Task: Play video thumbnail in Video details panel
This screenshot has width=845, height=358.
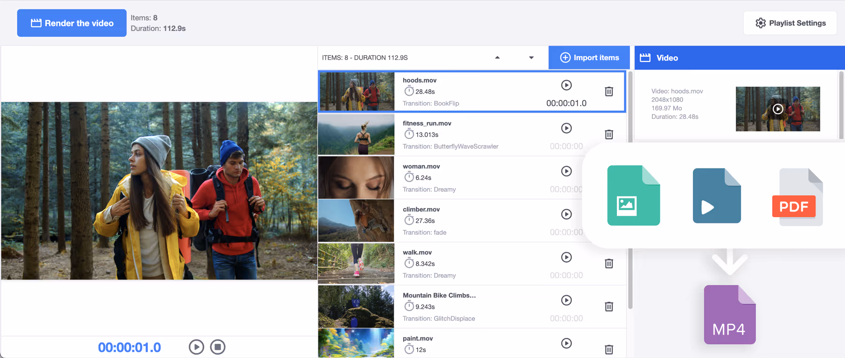Action: coord(777,109)
